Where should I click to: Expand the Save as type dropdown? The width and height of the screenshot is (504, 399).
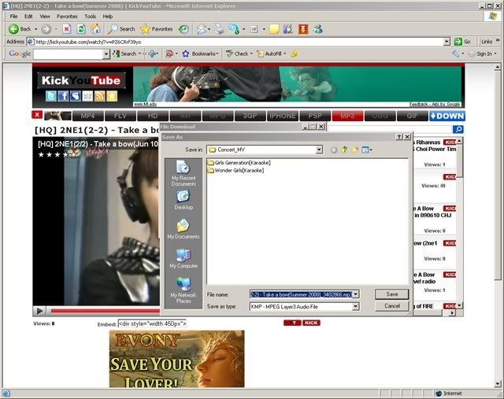355,307
